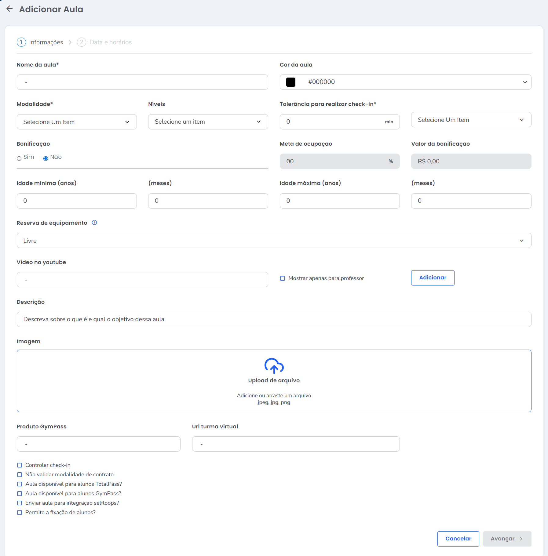This screenshot has width=548, height=556.
Task: Click the chevron arrow inside Avançar button
Action: pyautogui.click(x=521, y=539)
